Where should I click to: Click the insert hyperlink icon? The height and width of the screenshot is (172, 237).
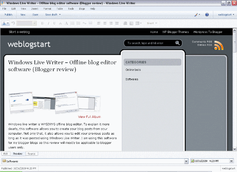coord(125,23)
